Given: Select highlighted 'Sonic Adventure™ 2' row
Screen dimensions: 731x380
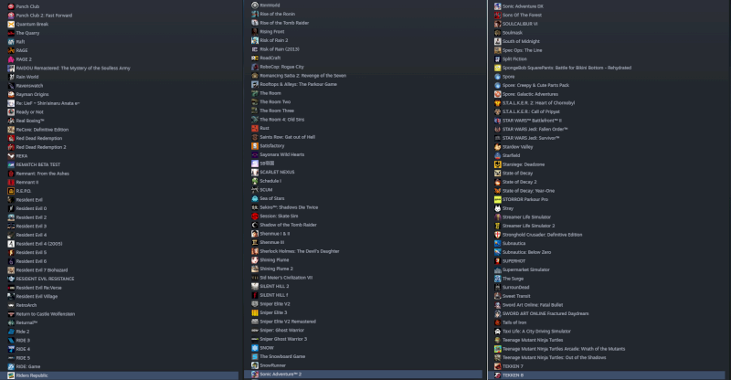Looking at the screenshot, I should (x=363, y=374).
